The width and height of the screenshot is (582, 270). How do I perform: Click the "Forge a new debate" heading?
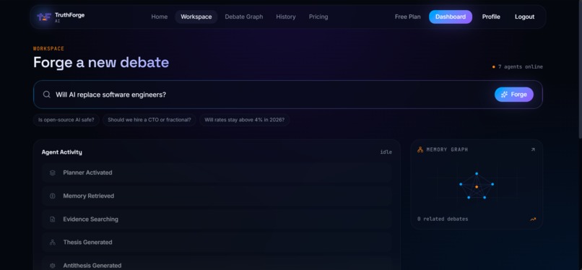(101, 62)
